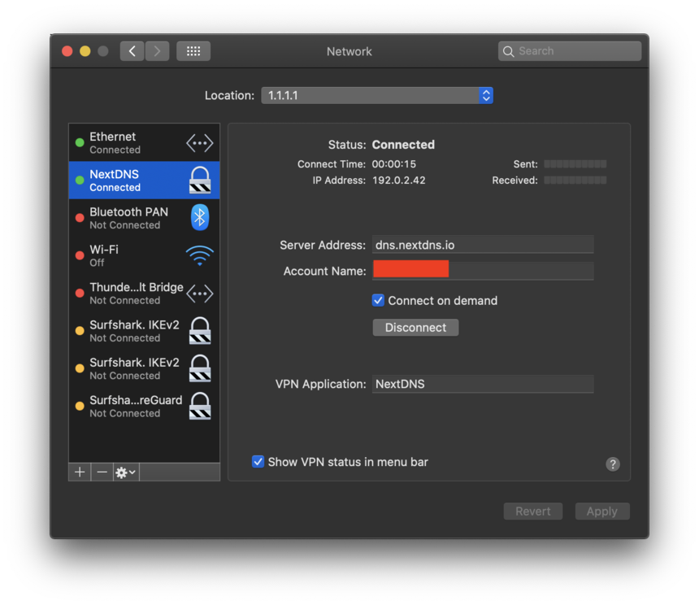Click the Wi-Fi icon in the sidebar
The image size is (699, 605).
199,255
